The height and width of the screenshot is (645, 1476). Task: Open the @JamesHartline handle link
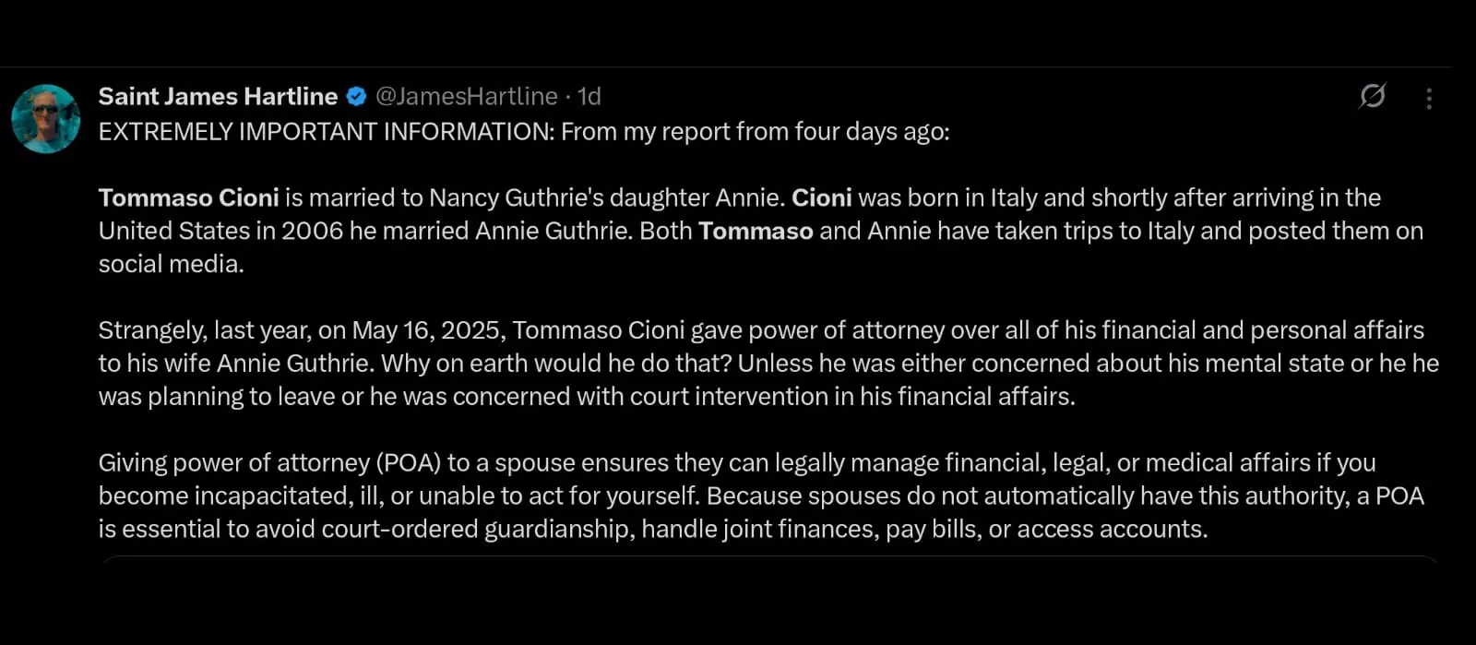(466, 97)
